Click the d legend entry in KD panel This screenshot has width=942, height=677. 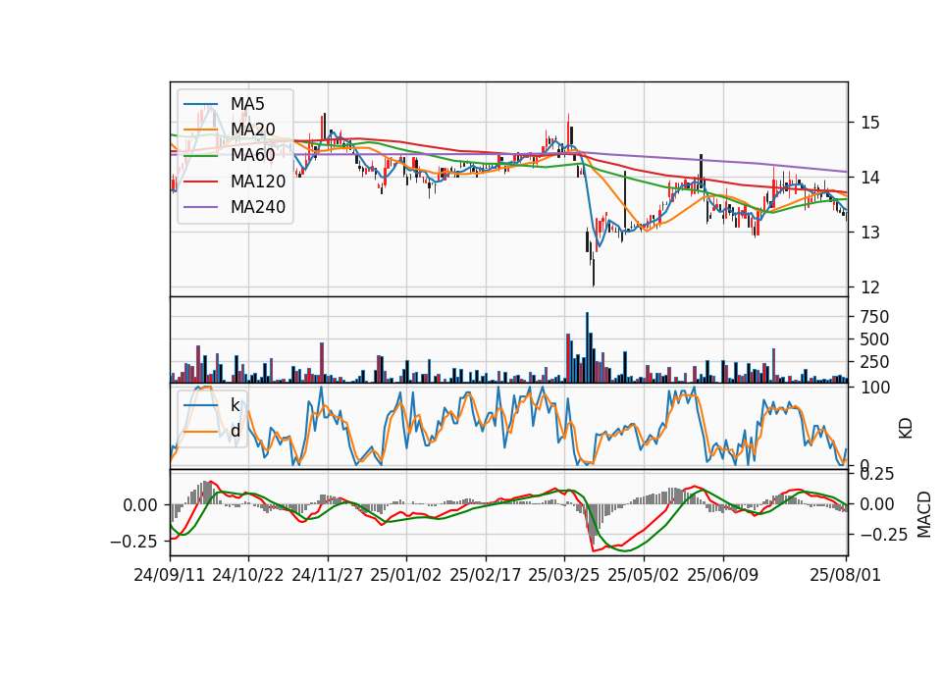[212, 431]
